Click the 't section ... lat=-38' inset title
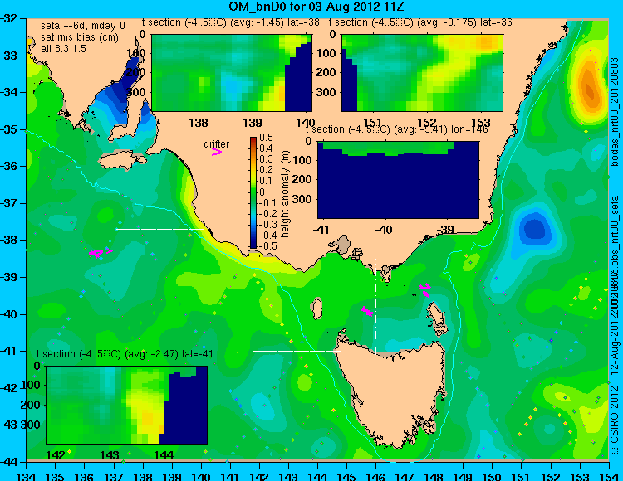 [230, 22]
